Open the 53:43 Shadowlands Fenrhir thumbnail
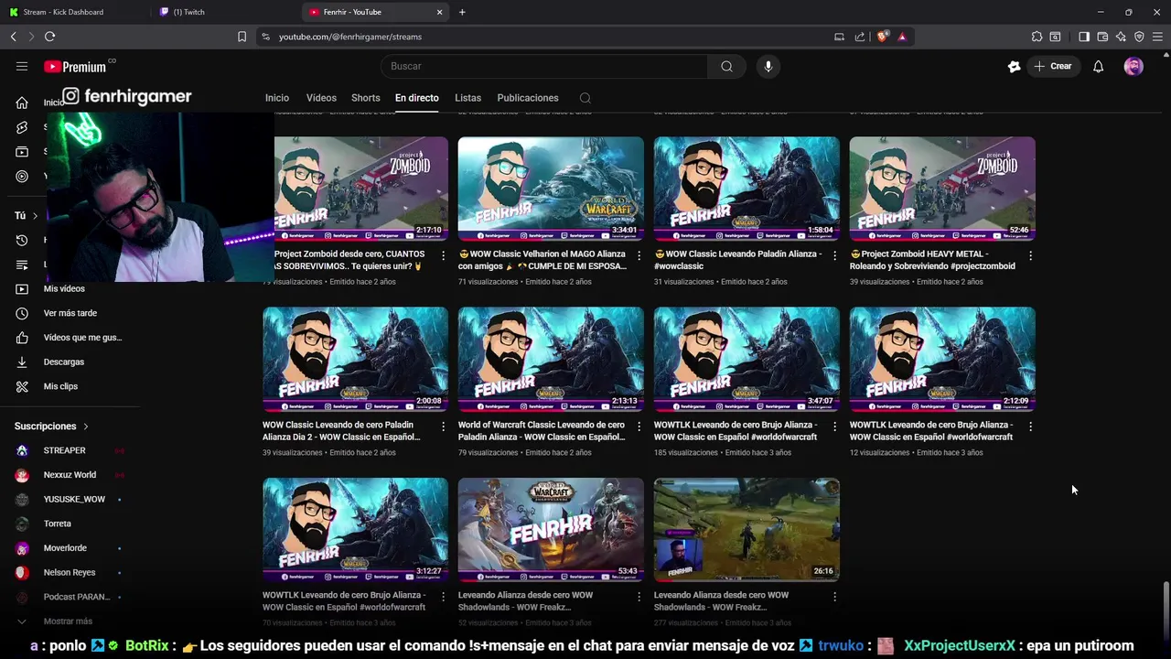 pos(551,529)
